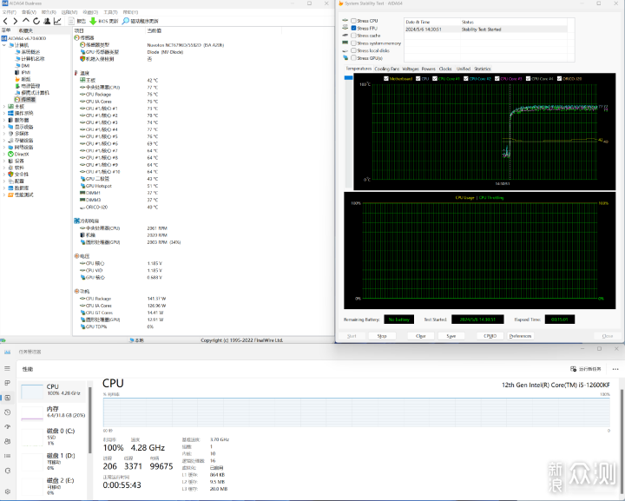The width and height of the screenshot is (625, 501).
Task: Click the Stop button in stability test
Action: click(382, 336)
